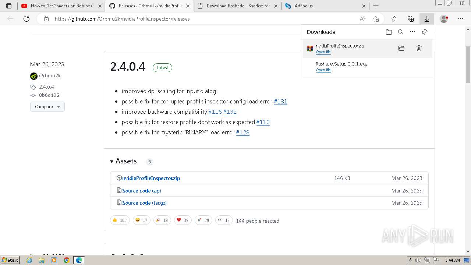Expand the Compare dropdown
471x265 pixels.
[x=47, y=107]
